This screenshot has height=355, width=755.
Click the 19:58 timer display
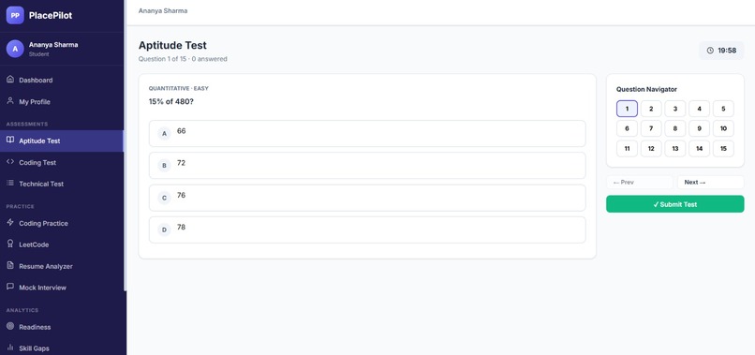point(722,51)
